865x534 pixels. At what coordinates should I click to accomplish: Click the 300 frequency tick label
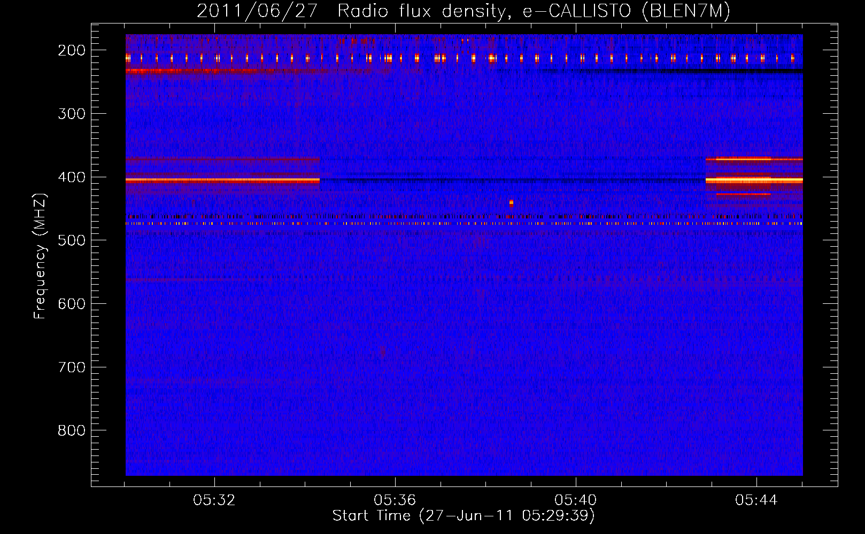tap(72, 113)
